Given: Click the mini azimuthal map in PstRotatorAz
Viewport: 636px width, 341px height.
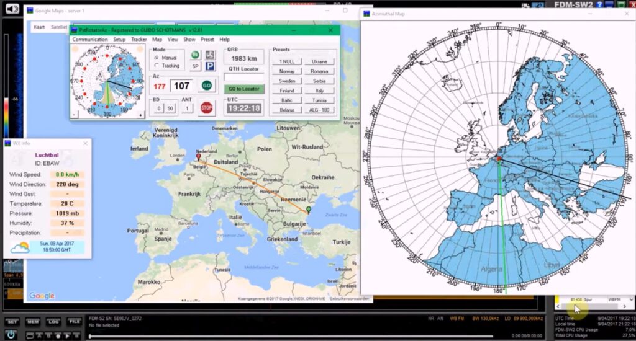Looking at the screenshot, I should coord(107,81).
